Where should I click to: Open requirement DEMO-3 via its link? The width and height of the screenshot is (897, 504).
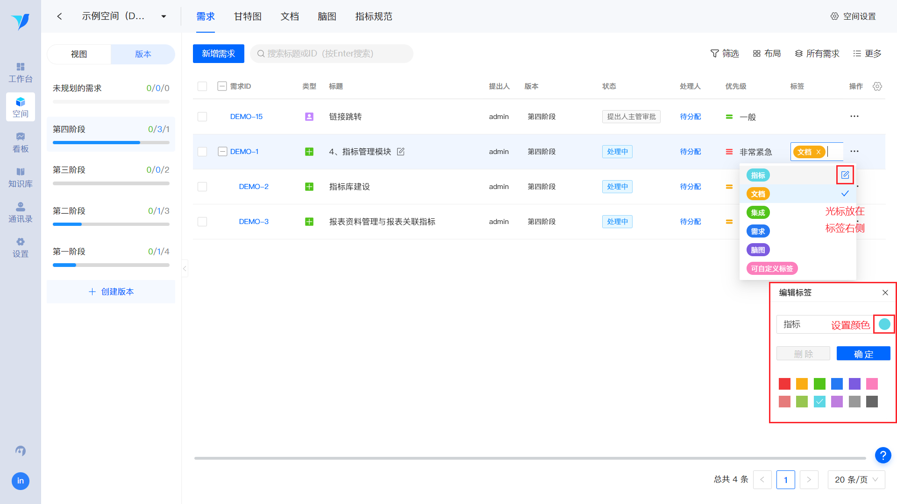click(253, 221)
